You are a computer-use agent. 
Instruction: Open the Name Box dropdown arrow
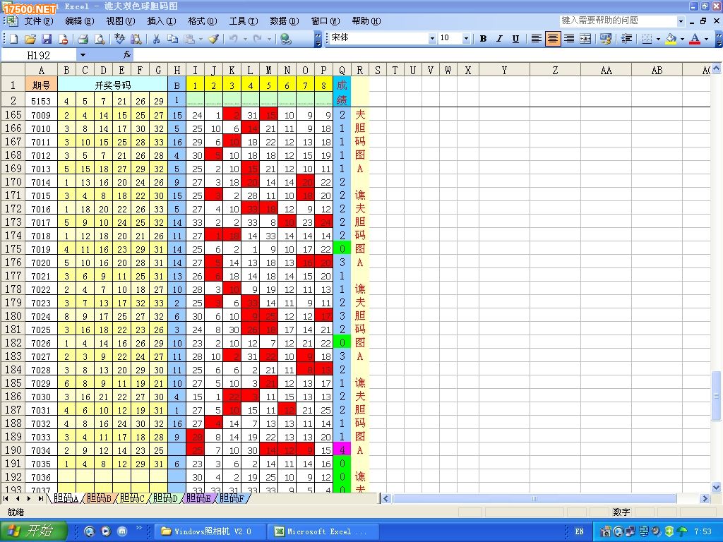pos(83,55)
